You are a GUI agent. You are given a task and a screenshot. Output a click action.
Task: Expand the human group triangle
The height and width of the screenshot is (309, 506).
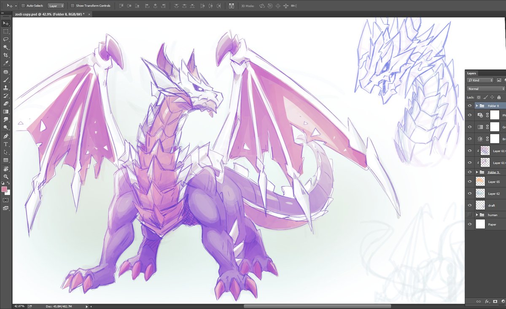tap(477, 215)
